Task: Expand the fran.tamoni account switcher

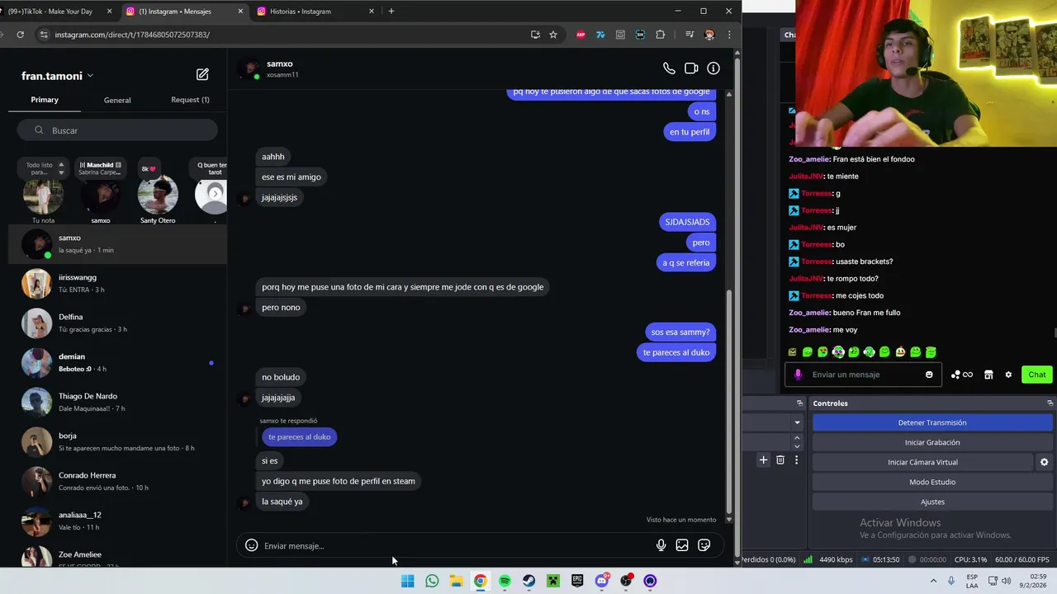Action: pyautogui.click(x=58, y=76)
